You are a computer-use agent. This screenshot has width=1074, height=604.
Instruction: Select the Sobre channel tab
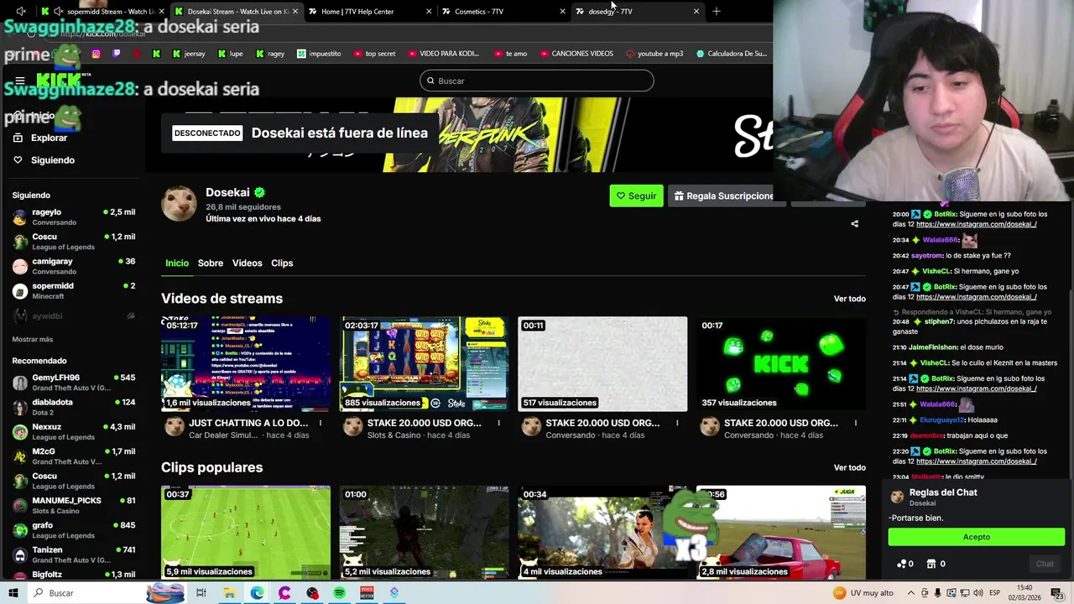[x=211, y=263]
